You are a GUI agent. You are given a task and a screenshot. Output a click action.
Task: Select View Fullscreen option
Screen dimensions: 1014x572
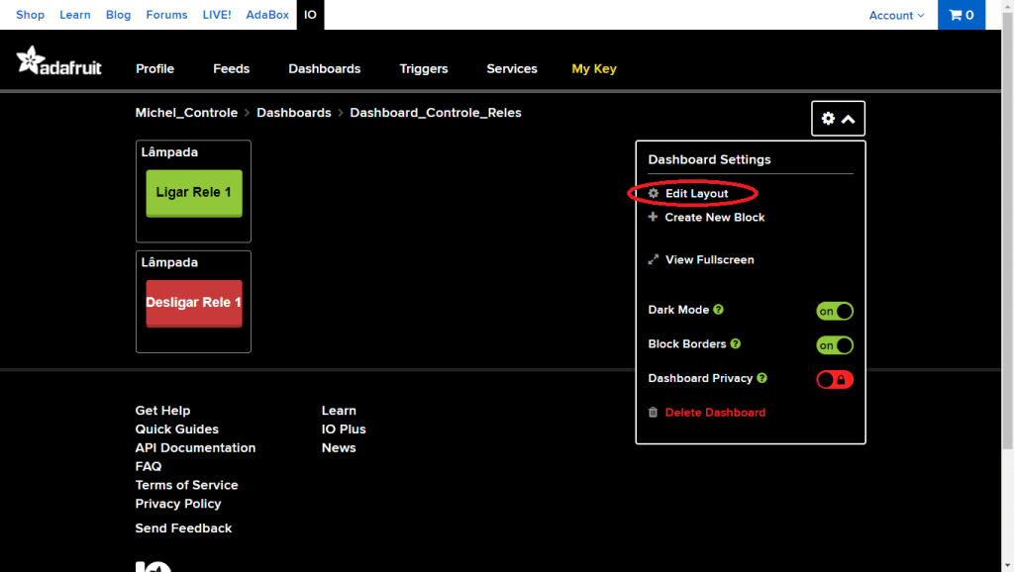(709, 260)
